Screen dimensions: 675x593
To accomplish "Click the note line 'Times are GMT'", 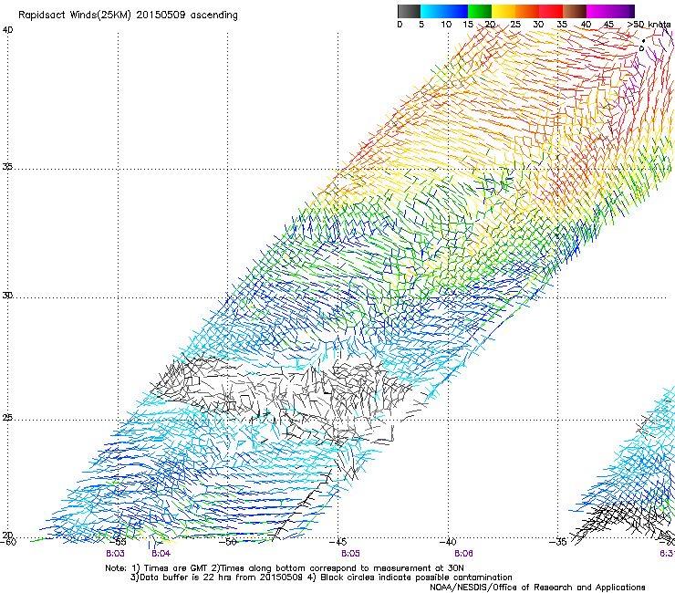I will [175, 568].
